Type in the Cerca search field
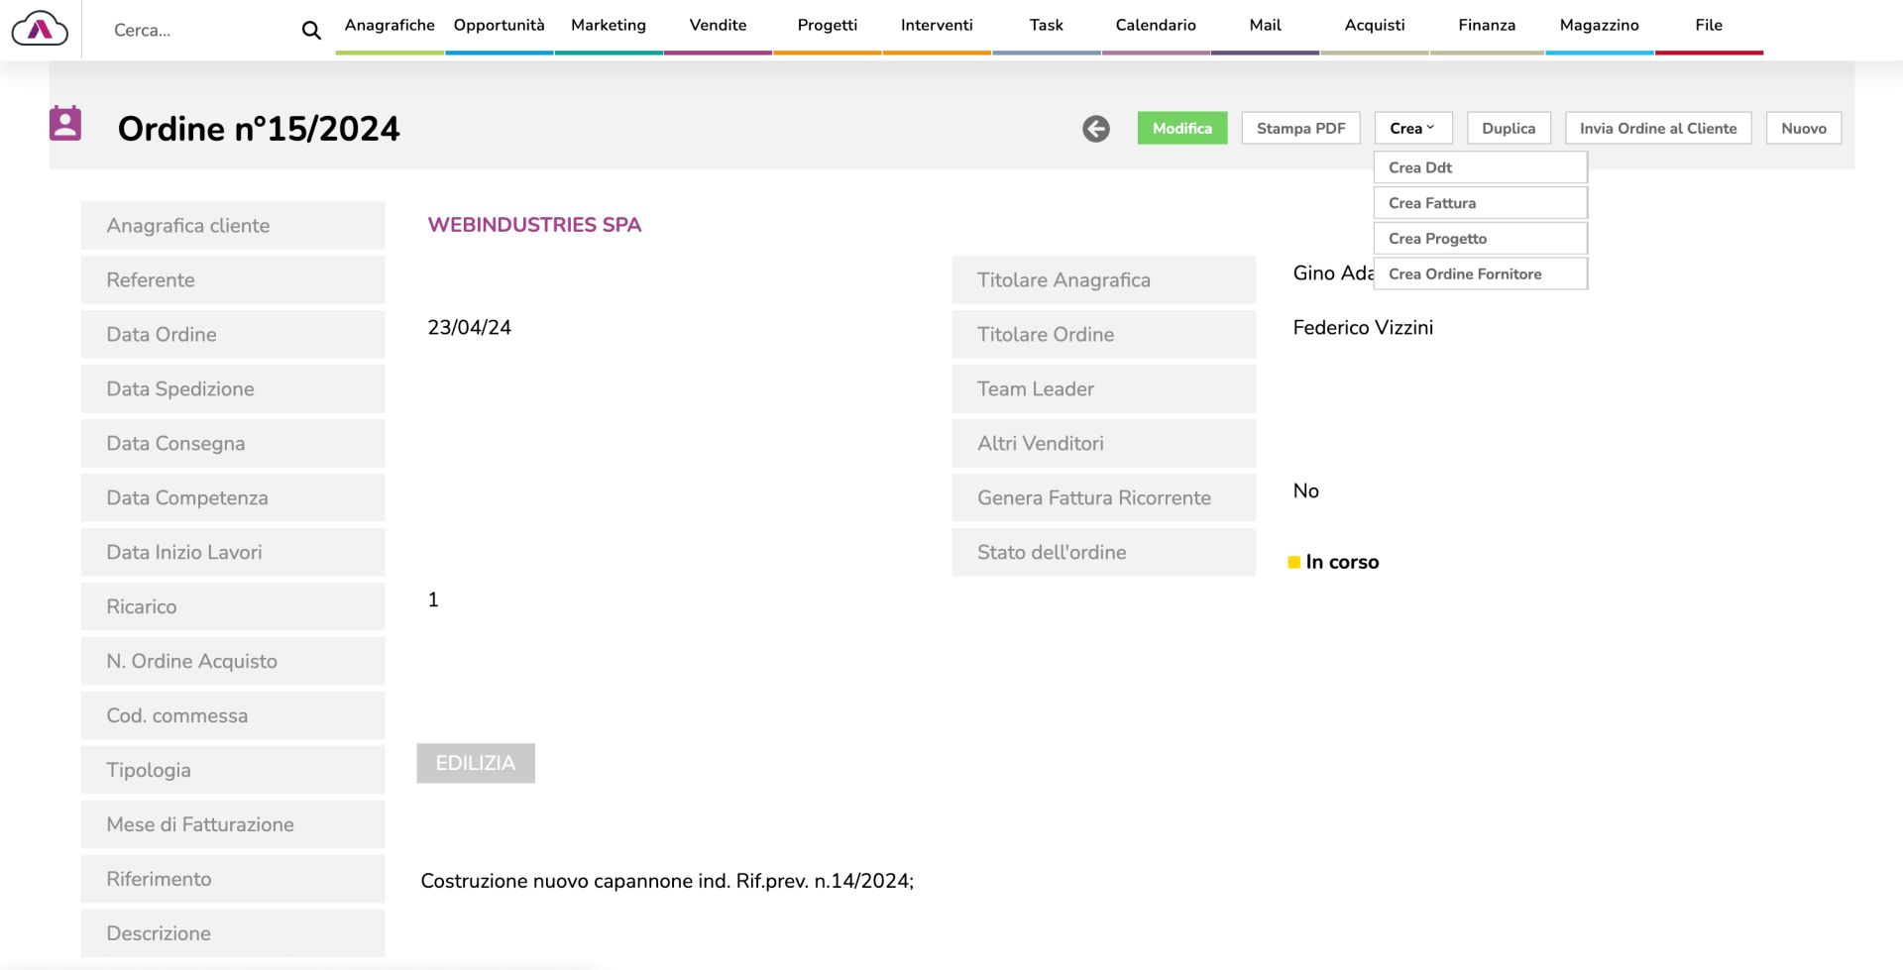Screen dimensions: 1903x970 tap(198, 31)
